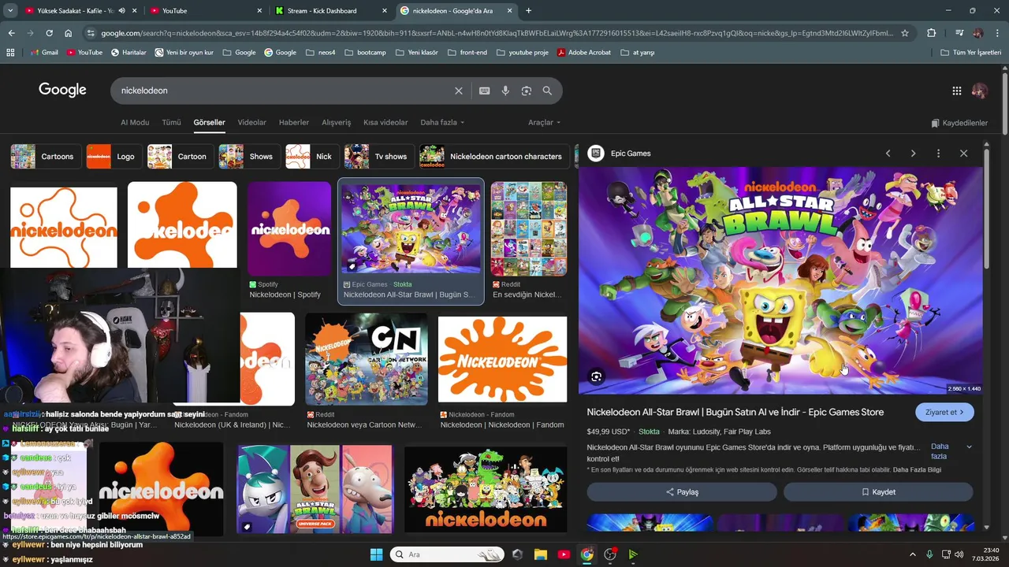Open YouTube bookmark in bookmarks bar
Viewport: 1009px width, 567px height.
(x=84, y=53)
